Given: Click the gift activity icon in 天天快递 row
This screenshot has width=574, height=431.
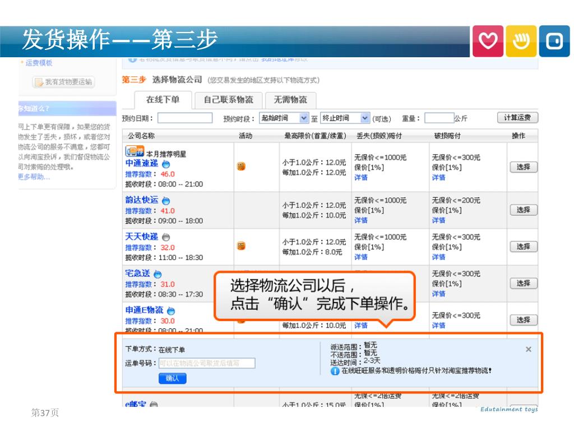Looking at the screenshot, I should tap(241, 246).
